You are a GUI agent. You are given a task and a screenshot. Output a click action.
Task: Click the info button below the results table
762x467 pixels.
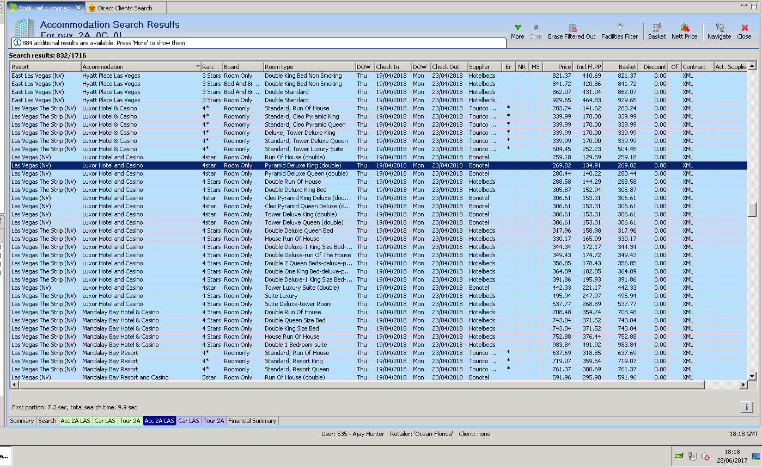click(x=746, y=407)
